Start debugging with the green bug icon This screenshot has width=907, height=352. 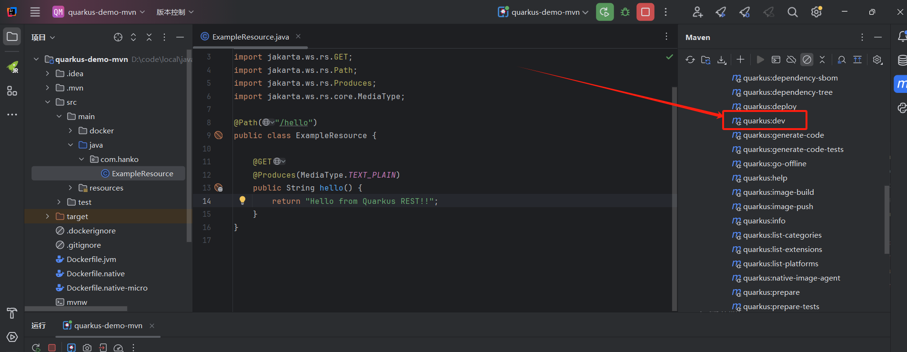tap(625, 12)
